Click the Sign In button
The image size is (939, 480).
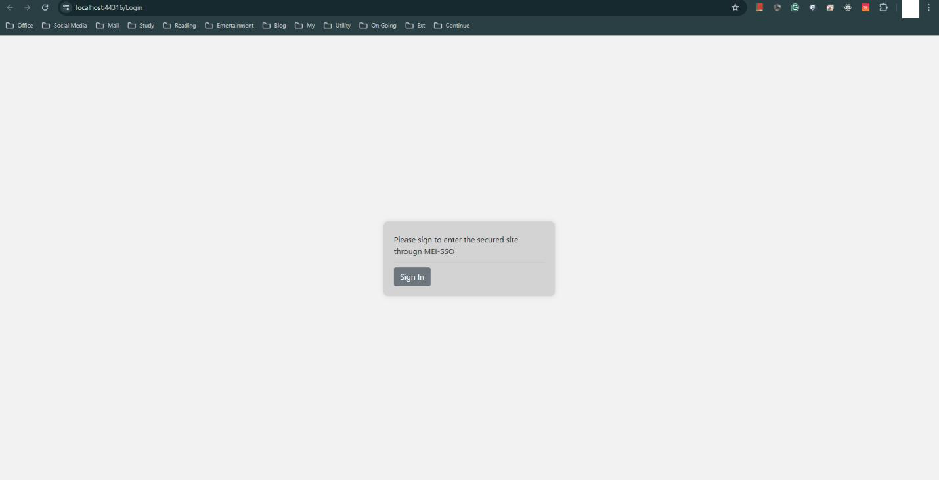point(412,276)
